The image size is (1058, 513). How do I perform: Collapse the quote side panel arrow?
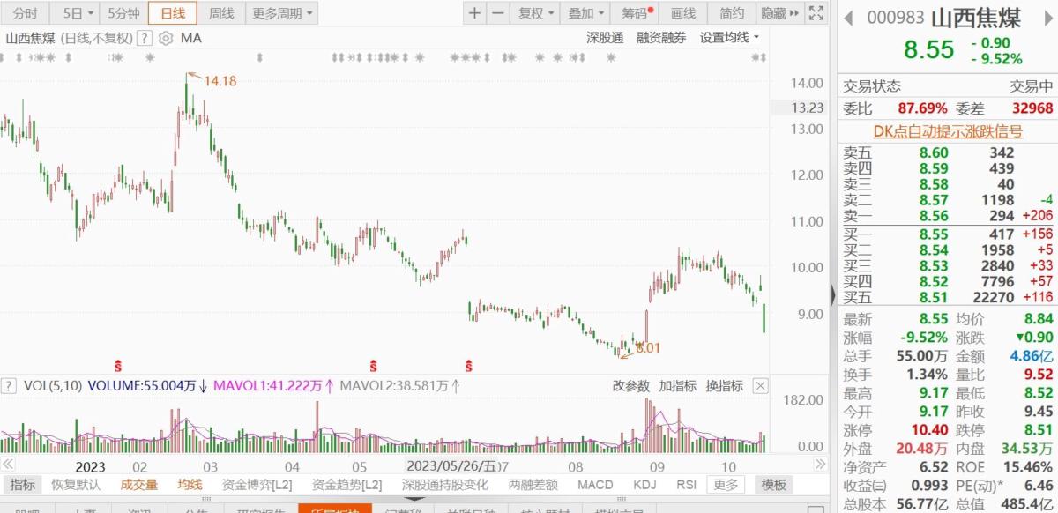833,294
